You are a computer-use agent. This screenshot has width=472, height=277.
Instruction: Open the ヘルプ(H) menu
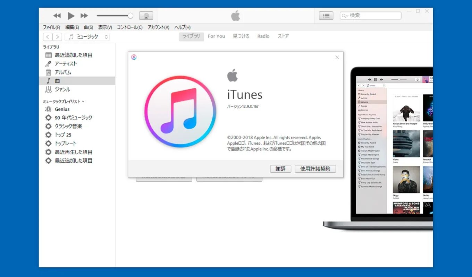(182, 27)
